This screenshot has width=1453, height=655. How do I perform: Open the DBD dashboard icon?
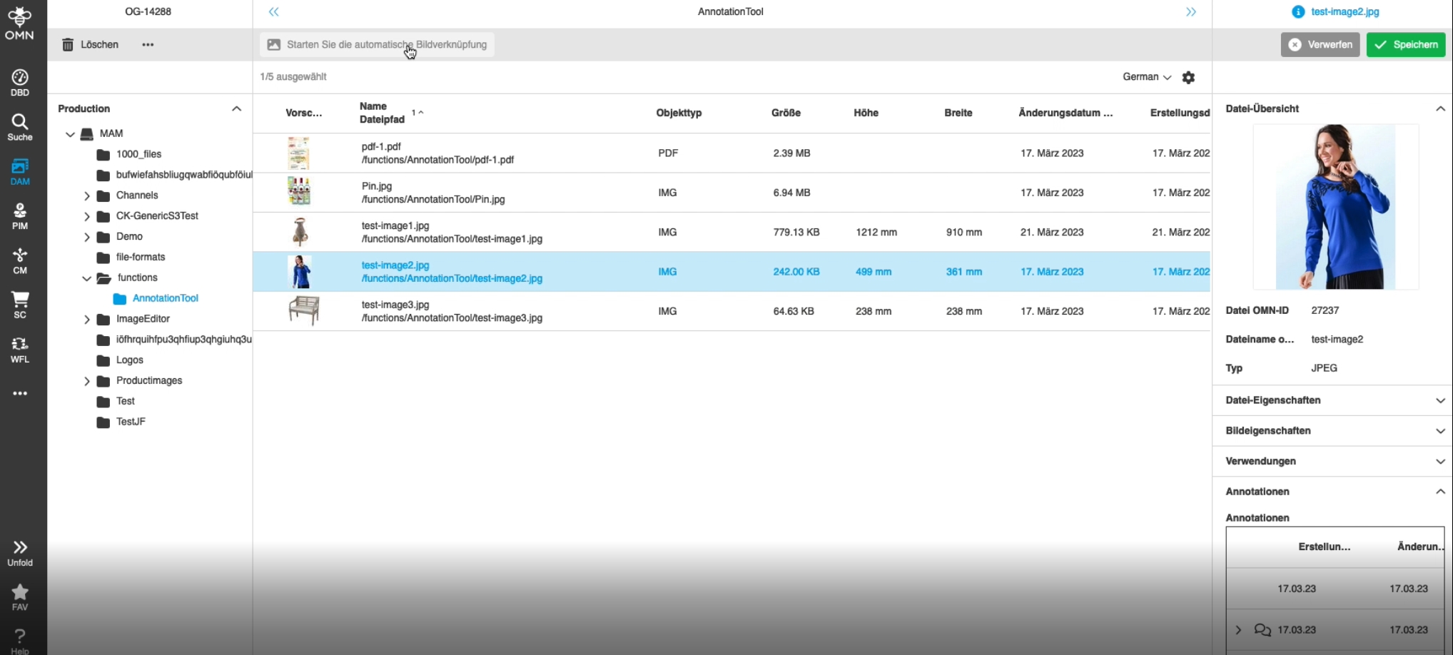click(x=20, y=82)
